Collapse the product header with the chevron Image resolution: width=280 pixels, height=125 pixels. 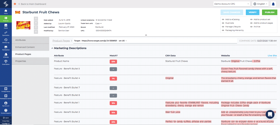point(146,35)
